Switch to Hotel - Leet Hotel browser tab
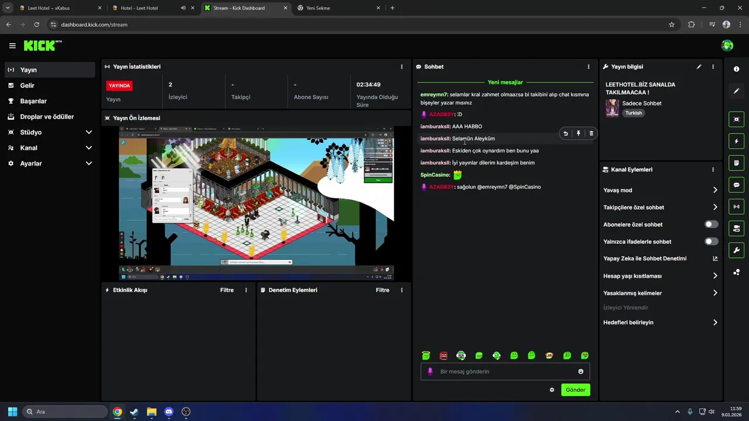 [152, 8]
